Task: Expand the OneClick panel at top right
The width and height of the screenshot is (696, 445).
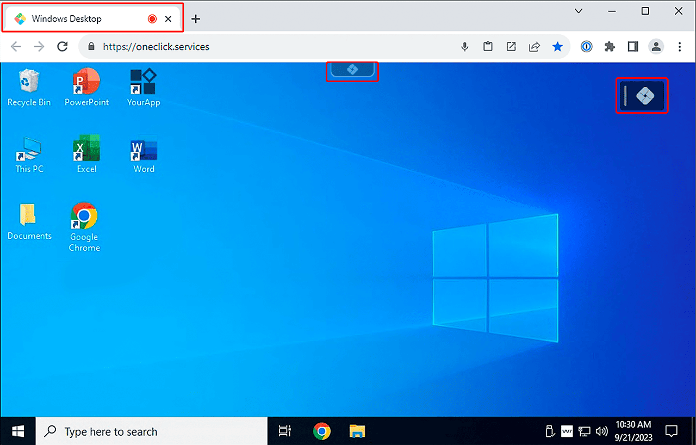Action: [644, 96]
